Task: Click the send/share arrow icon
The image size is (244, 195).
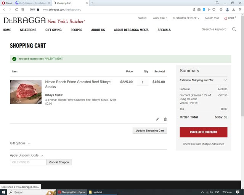Action: click(209, 10)
